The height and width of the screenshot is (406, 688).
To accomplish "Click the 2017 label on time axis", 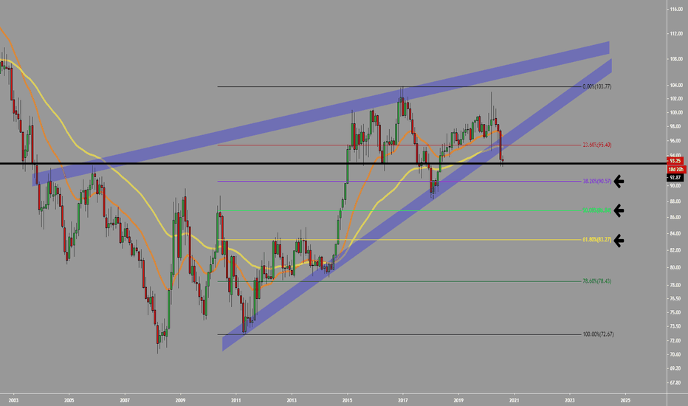I will click(403, 400).
